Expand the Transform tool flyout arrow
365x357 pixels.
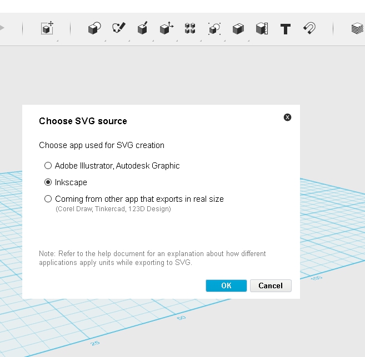pos(57,40)
